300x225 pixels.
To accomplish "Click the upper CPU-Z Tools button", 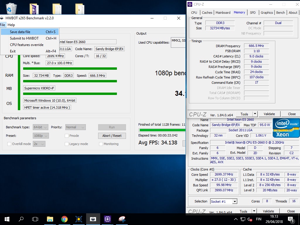I will click(244, 114).
